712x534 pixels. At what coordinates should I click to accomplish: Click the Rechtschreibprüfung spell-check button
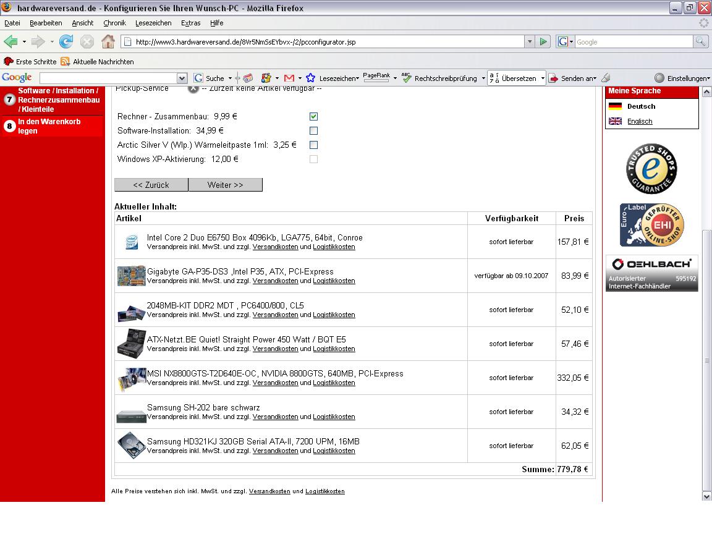point(439,78)
